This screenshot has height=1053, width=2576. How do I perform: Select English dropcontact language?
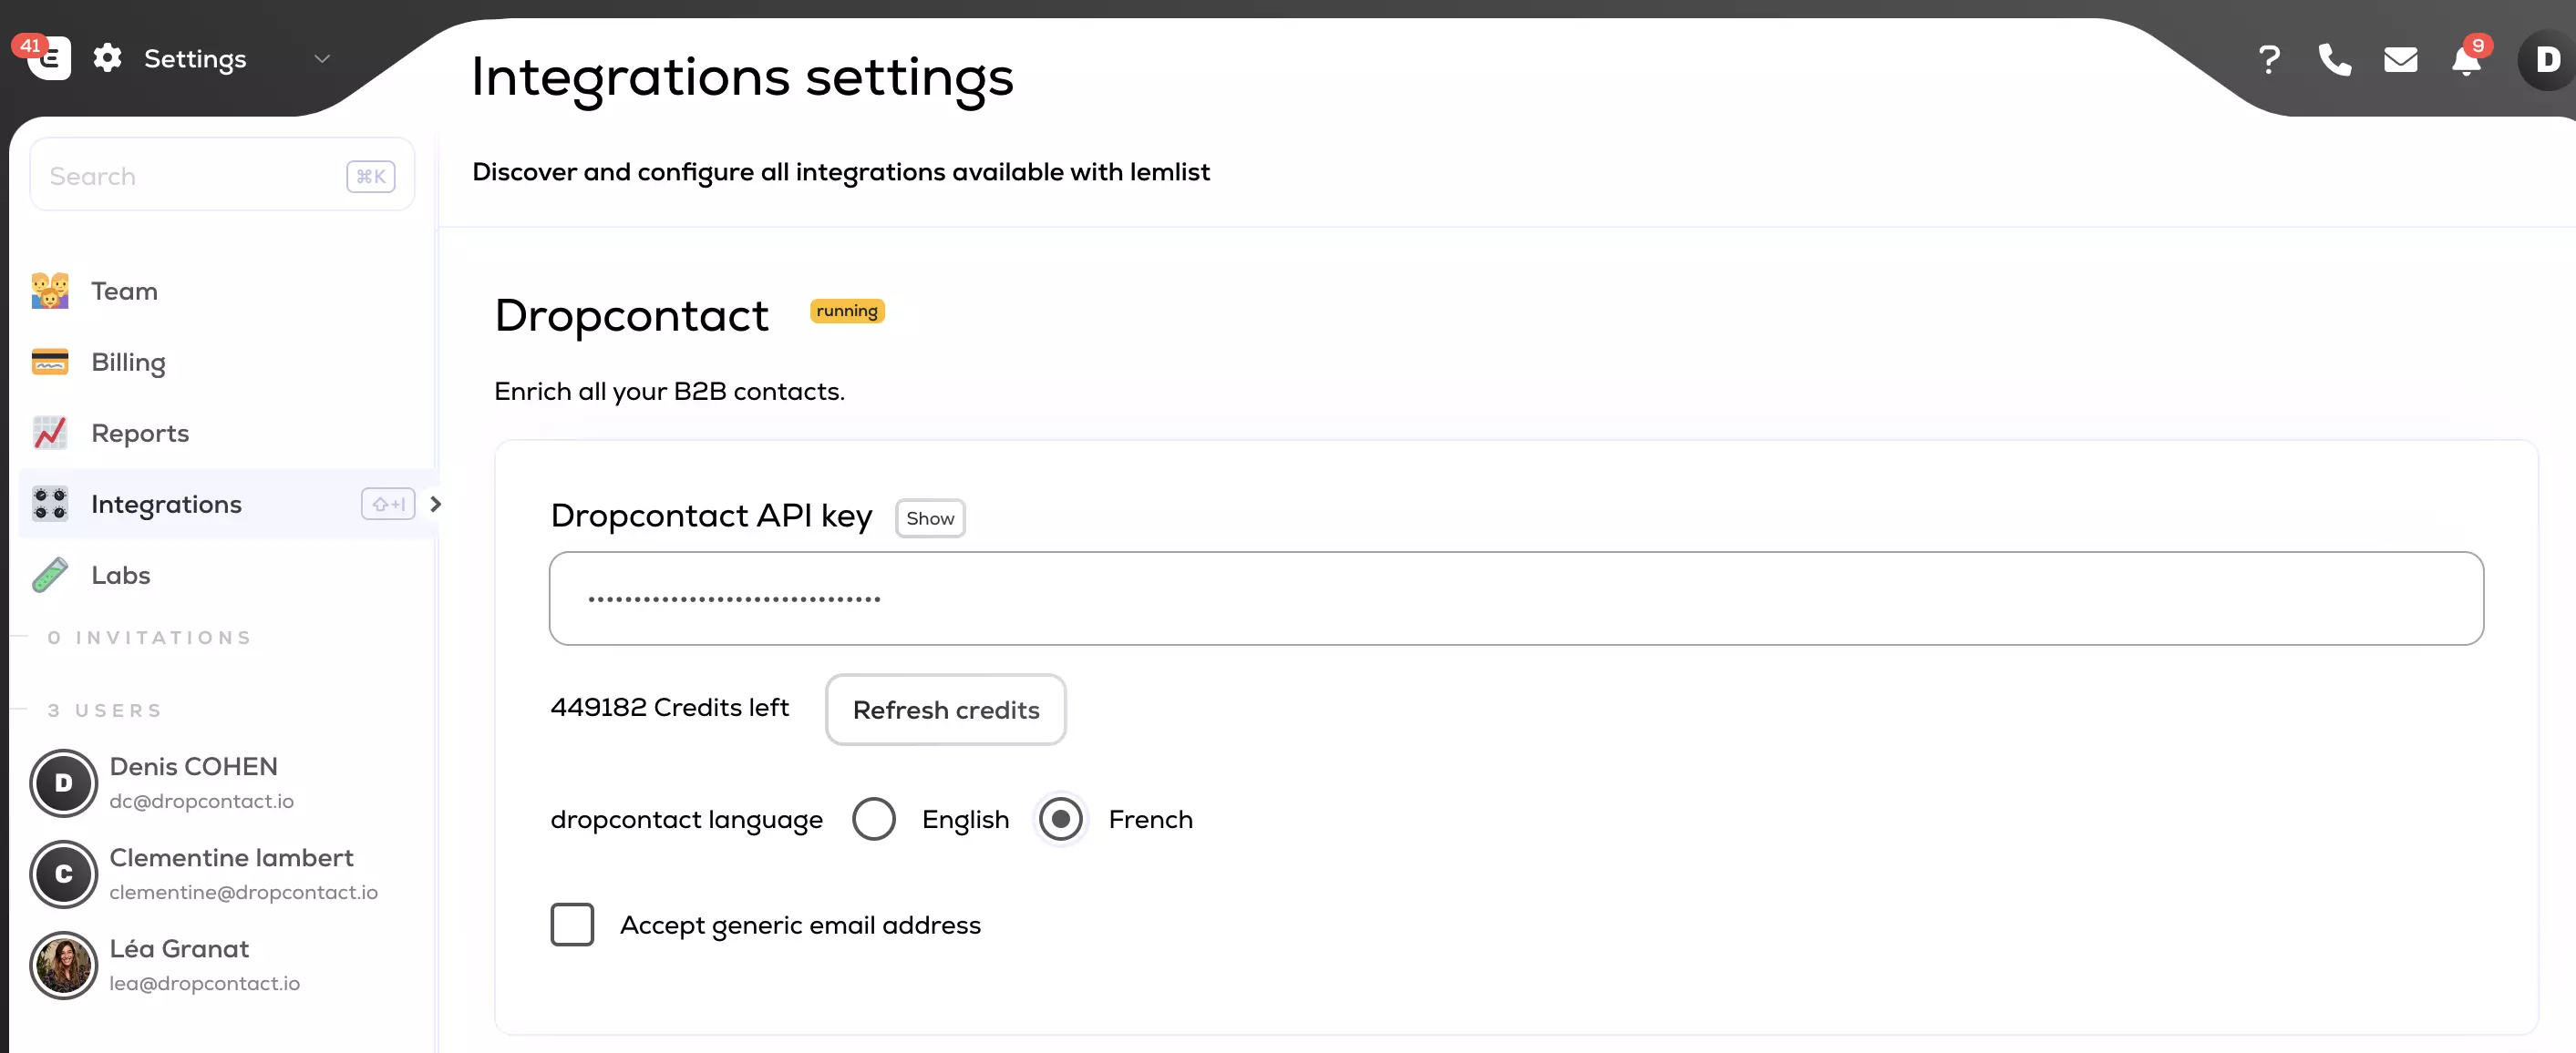(873, 819)
